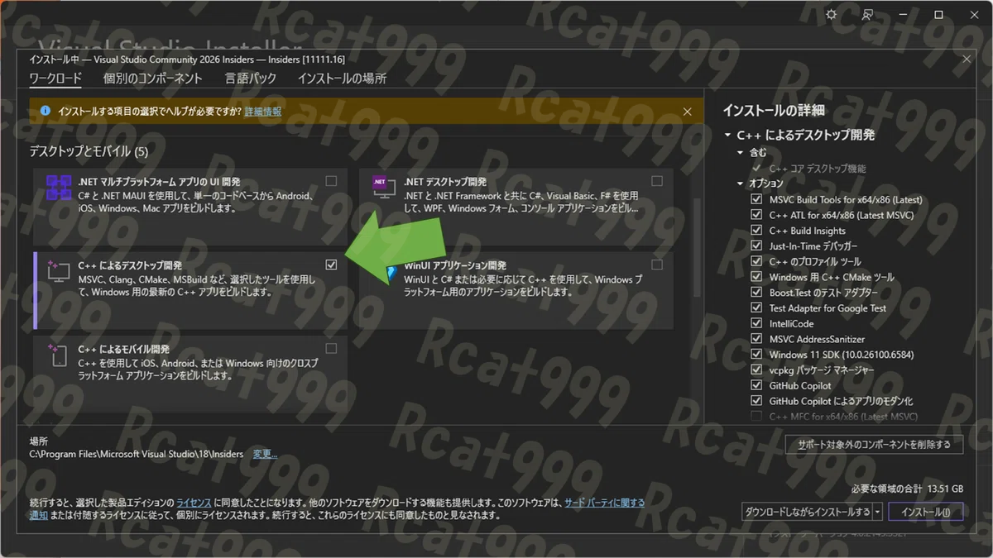Click the C++ コア デスクトップ機能 included item
The image size is (993, 558).
pos(818,169)
